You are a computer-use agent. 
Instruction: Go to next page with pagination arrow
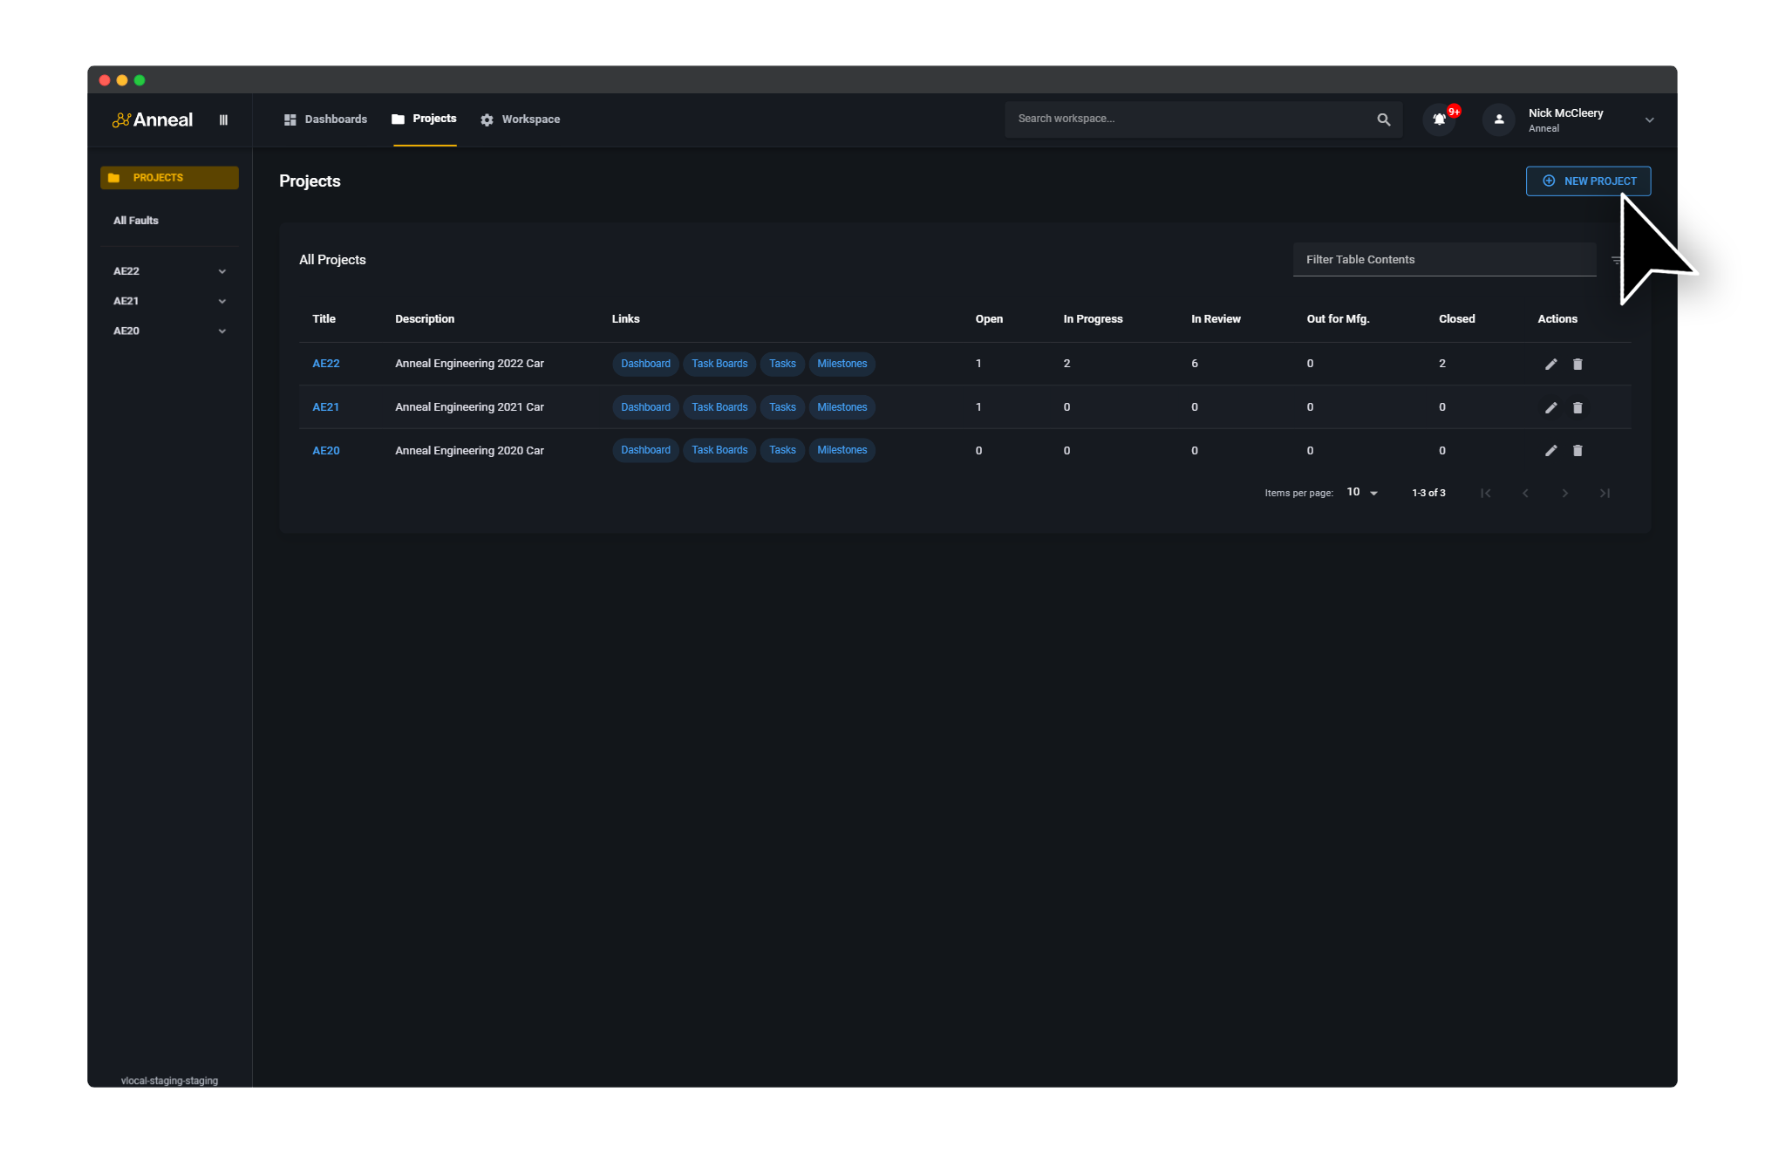(x=1564, y=493)
